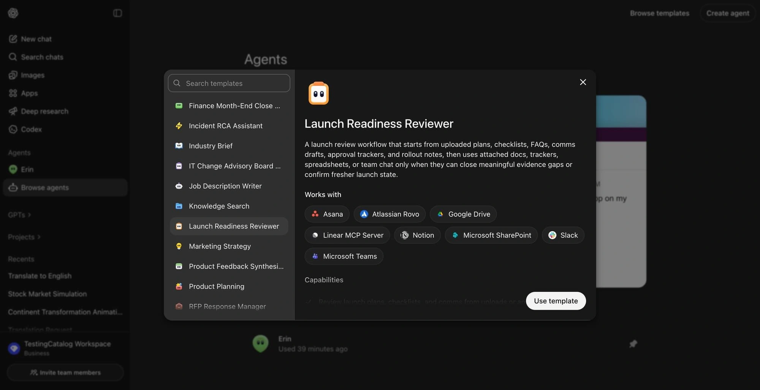This screenshot has height=390, width=760.
Task: Close the template preview dialog
Action: coord(583,82)
